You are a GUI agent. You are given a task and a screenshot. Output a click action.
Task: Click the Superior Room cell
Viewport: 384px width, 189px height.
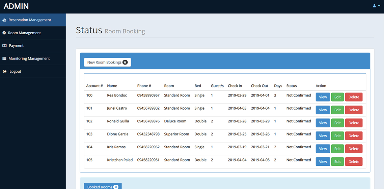(176, 134)
